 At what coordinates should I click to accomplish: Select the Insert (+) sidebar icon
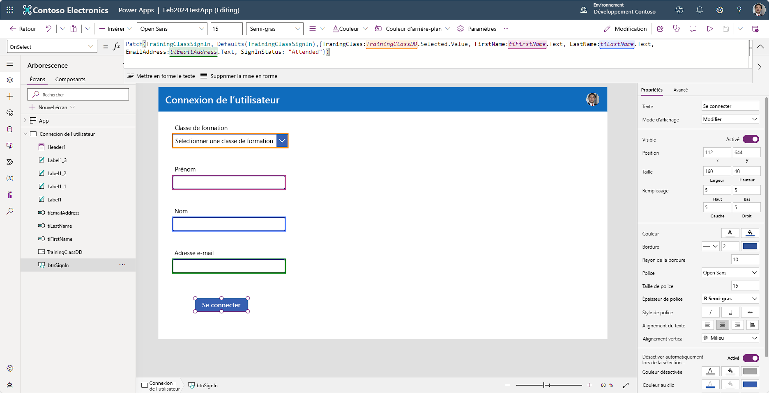pos(10,96)
